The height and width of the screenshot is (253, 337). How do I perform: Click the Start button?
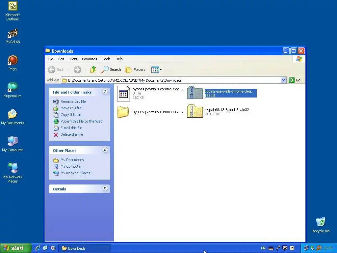pyautogui.click(x=15, y=248)
